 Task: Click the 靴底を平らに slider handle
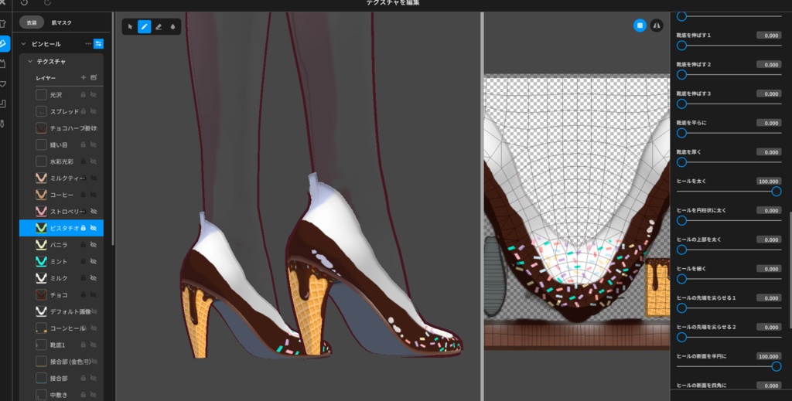point(681,133)
